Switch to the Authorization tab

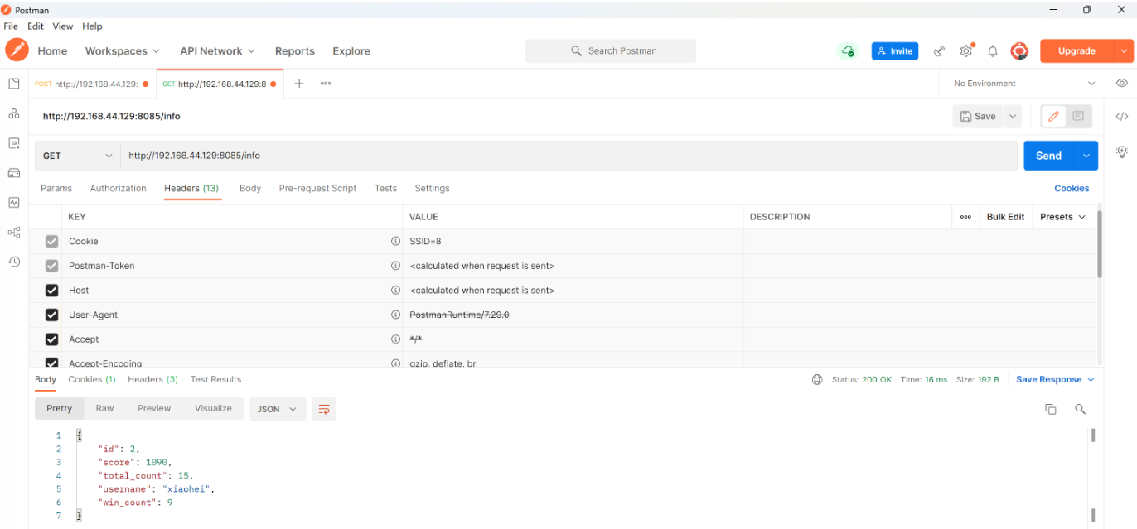pos(119,189)
